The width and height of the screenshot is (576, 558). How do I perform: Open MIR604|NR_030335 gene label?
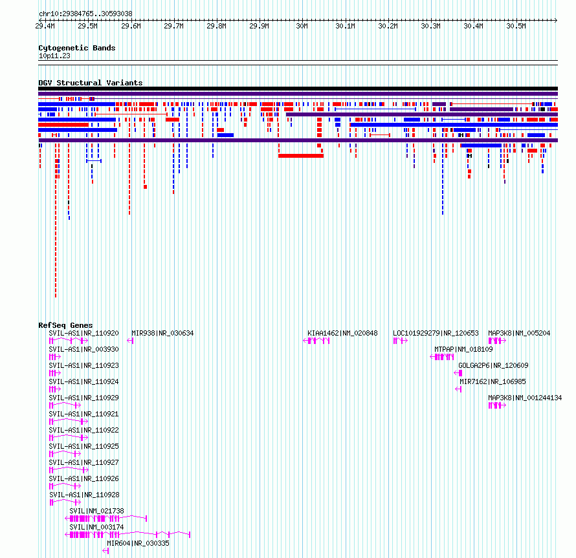tap(138, 543)
